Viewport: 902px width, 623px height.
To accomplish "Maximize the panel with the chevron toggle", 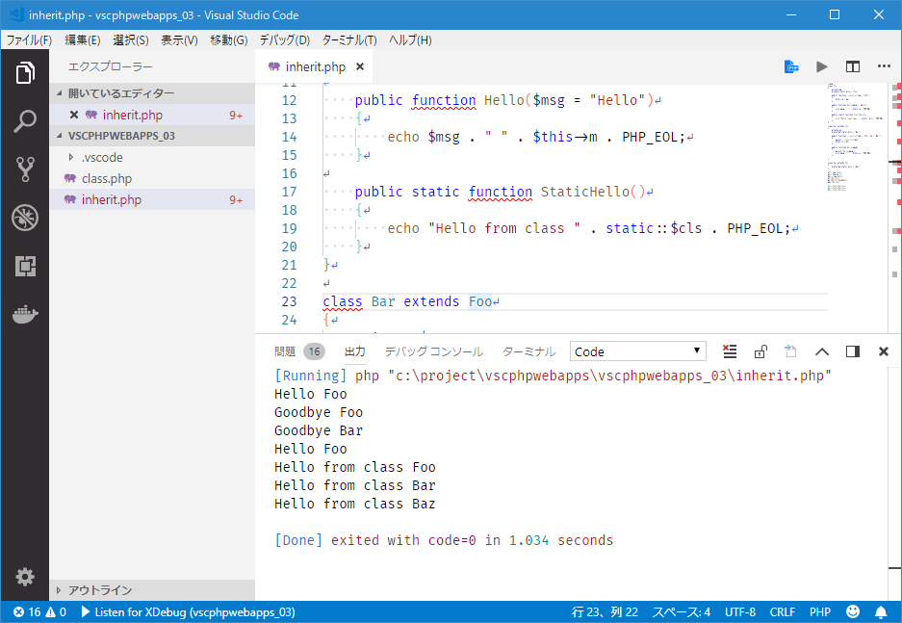I will (x=821, y=350).
